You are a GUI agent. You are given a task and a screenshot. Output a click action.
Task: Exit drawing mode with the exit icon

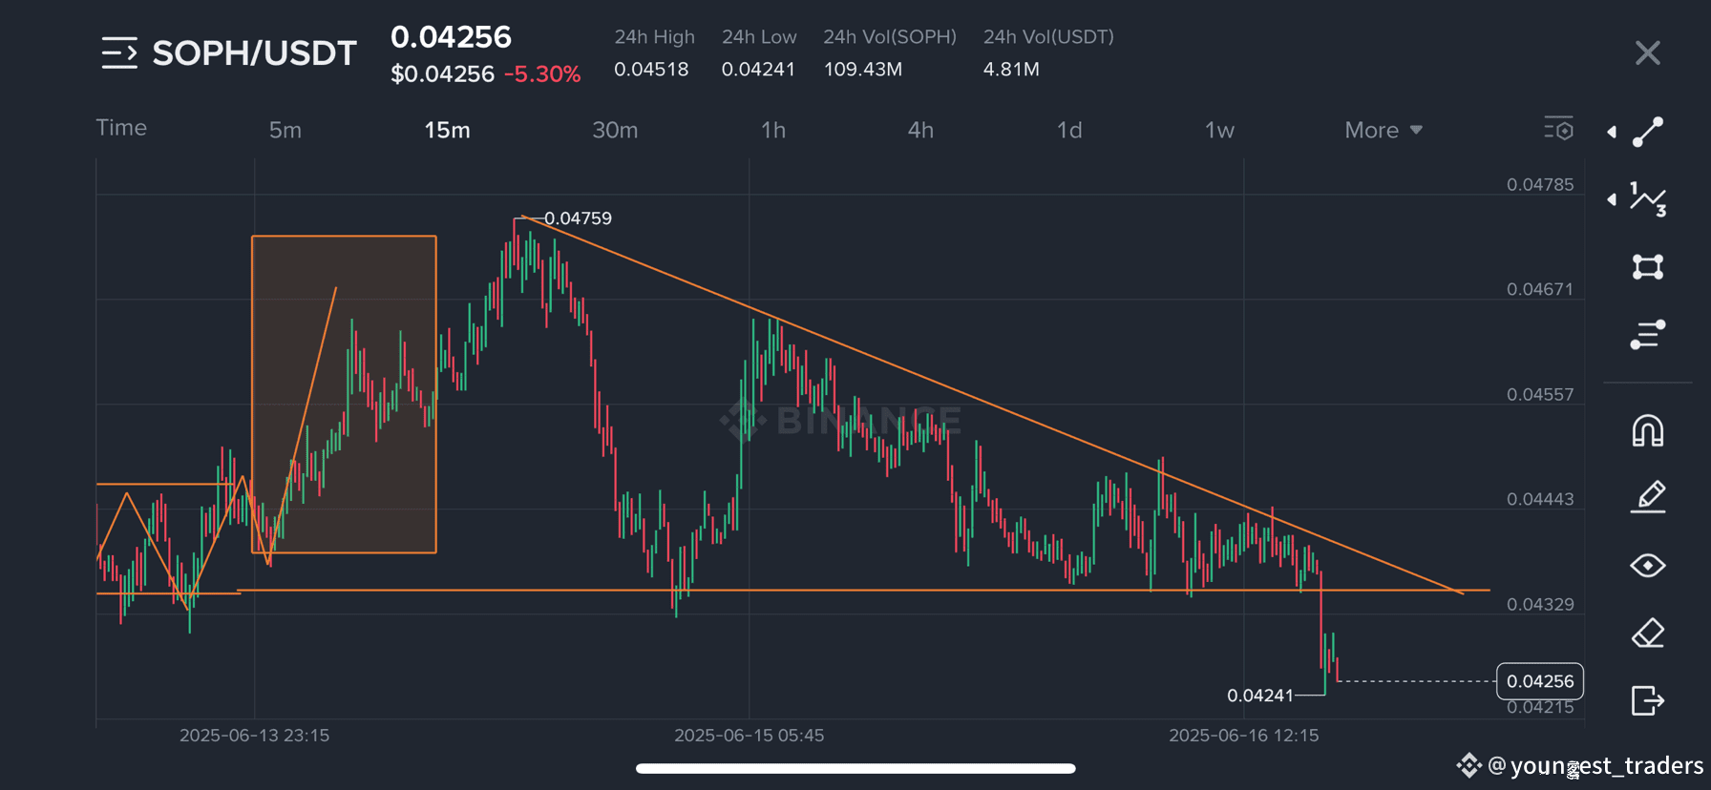coord(1648,700)
